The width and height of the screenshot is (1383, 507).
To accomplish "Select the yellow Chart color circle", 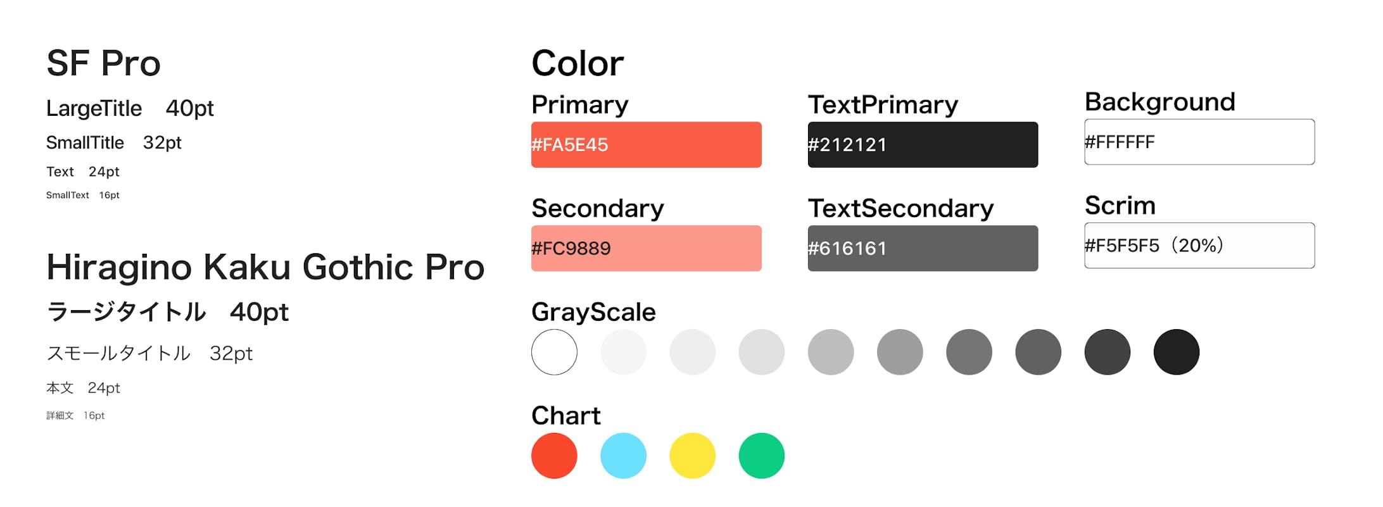I will 692,456.
